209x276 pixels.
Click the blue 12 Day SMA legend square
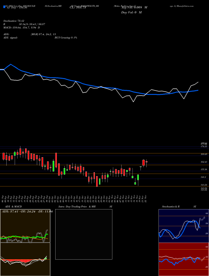[4, 7]
